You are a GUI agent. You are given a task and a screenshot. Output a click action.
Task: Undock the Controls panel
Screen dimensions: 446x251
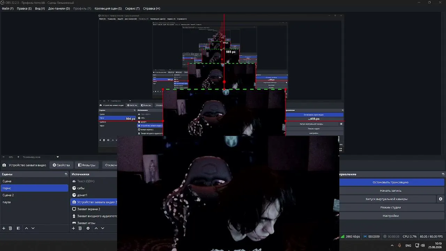pyautogui.click(x=443, y=174)
